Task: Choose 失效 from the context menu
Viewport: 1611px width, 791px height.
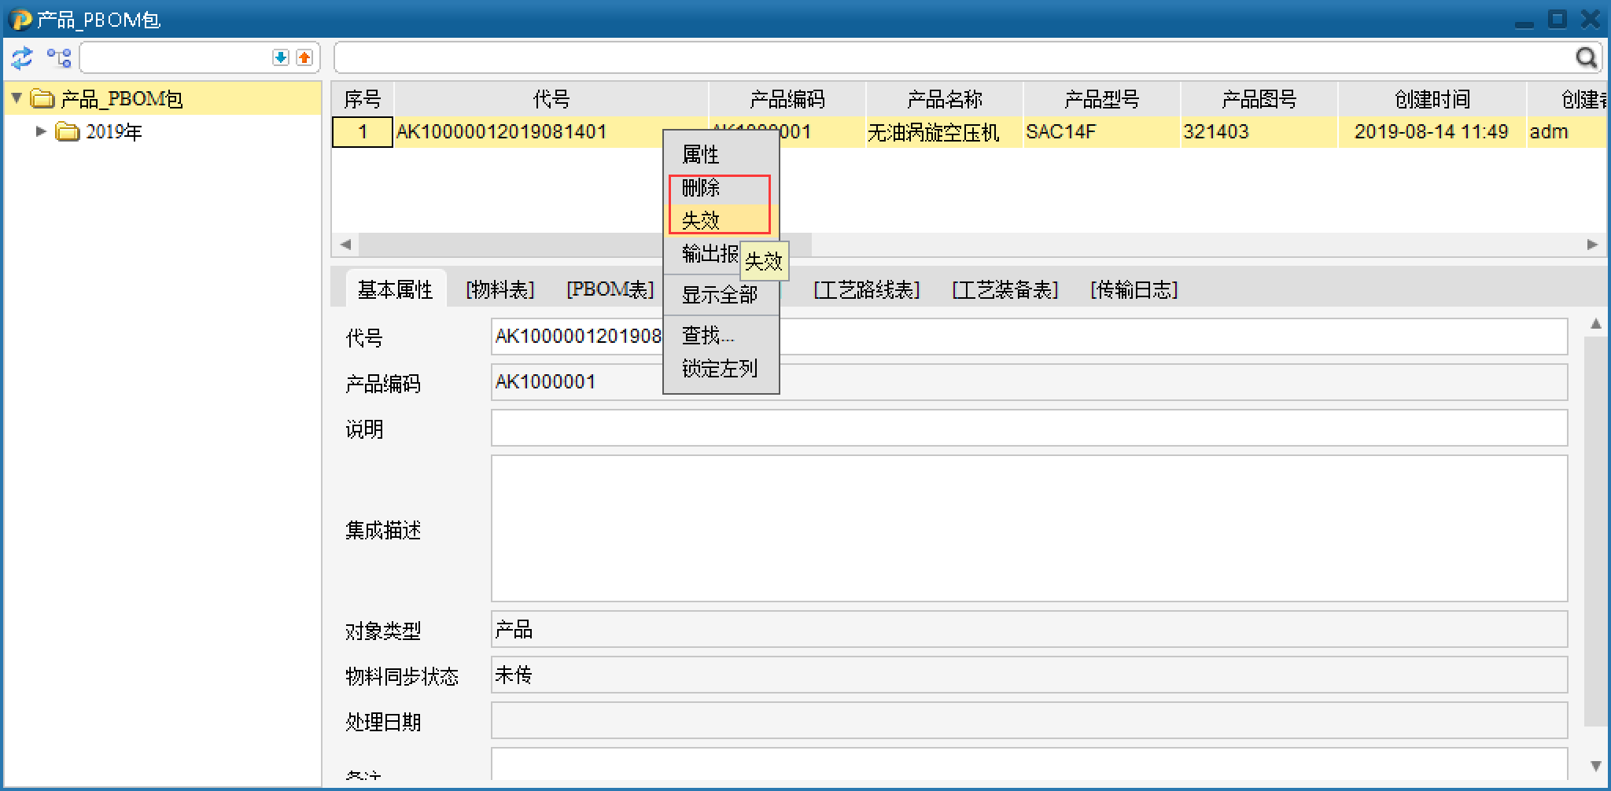Action: (x=721, y=220)
